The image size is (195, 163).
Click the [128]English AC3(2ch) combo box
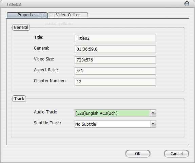pos(115,113)
